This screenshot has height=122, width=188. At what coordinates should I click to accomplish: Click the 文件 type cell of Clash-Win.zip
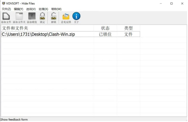(x=128, y=34)
